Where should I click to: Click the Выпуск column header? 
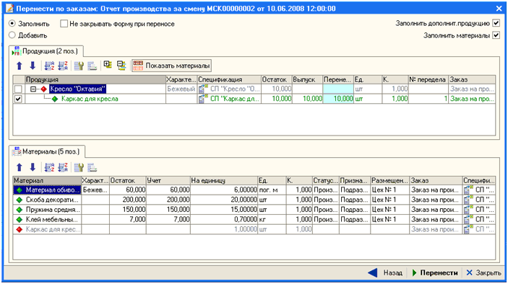[307, 79]
